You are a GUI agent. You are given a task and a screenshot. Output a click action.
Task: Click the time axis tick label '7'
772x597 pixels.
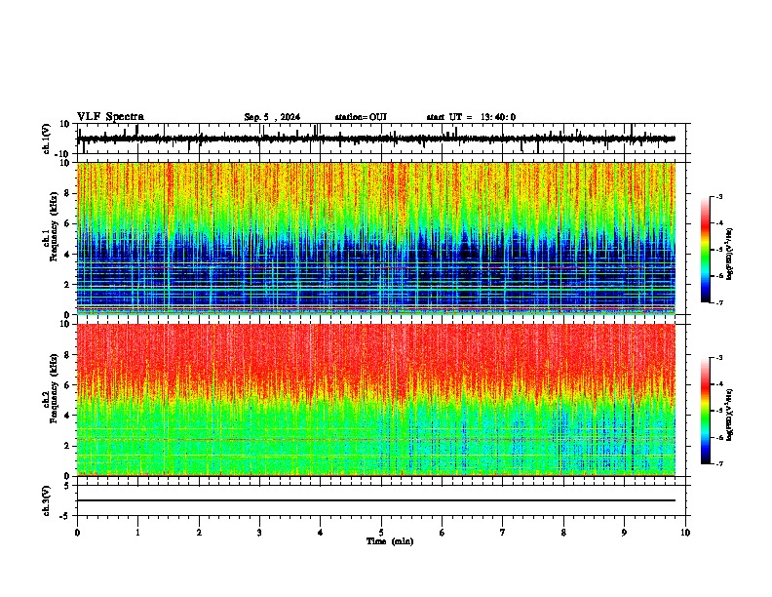[x=503, y=533]
